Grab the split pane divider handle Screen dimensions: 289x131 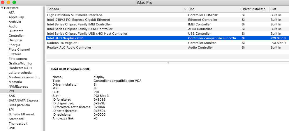coord(168,62)
